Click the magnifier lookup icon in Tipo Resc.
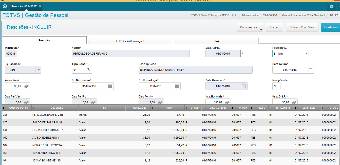 pyautogui.click(x=88, y=70)
